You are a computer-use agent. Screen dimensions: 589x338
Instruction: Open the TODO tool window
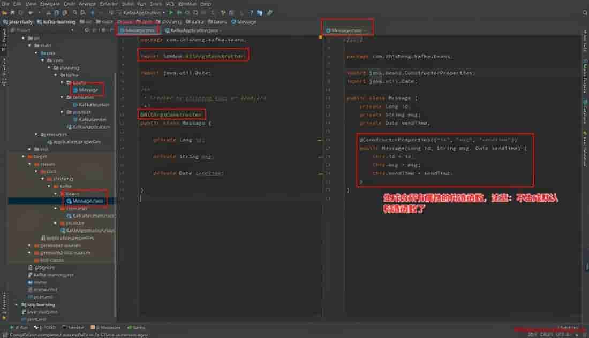[46, 327]
